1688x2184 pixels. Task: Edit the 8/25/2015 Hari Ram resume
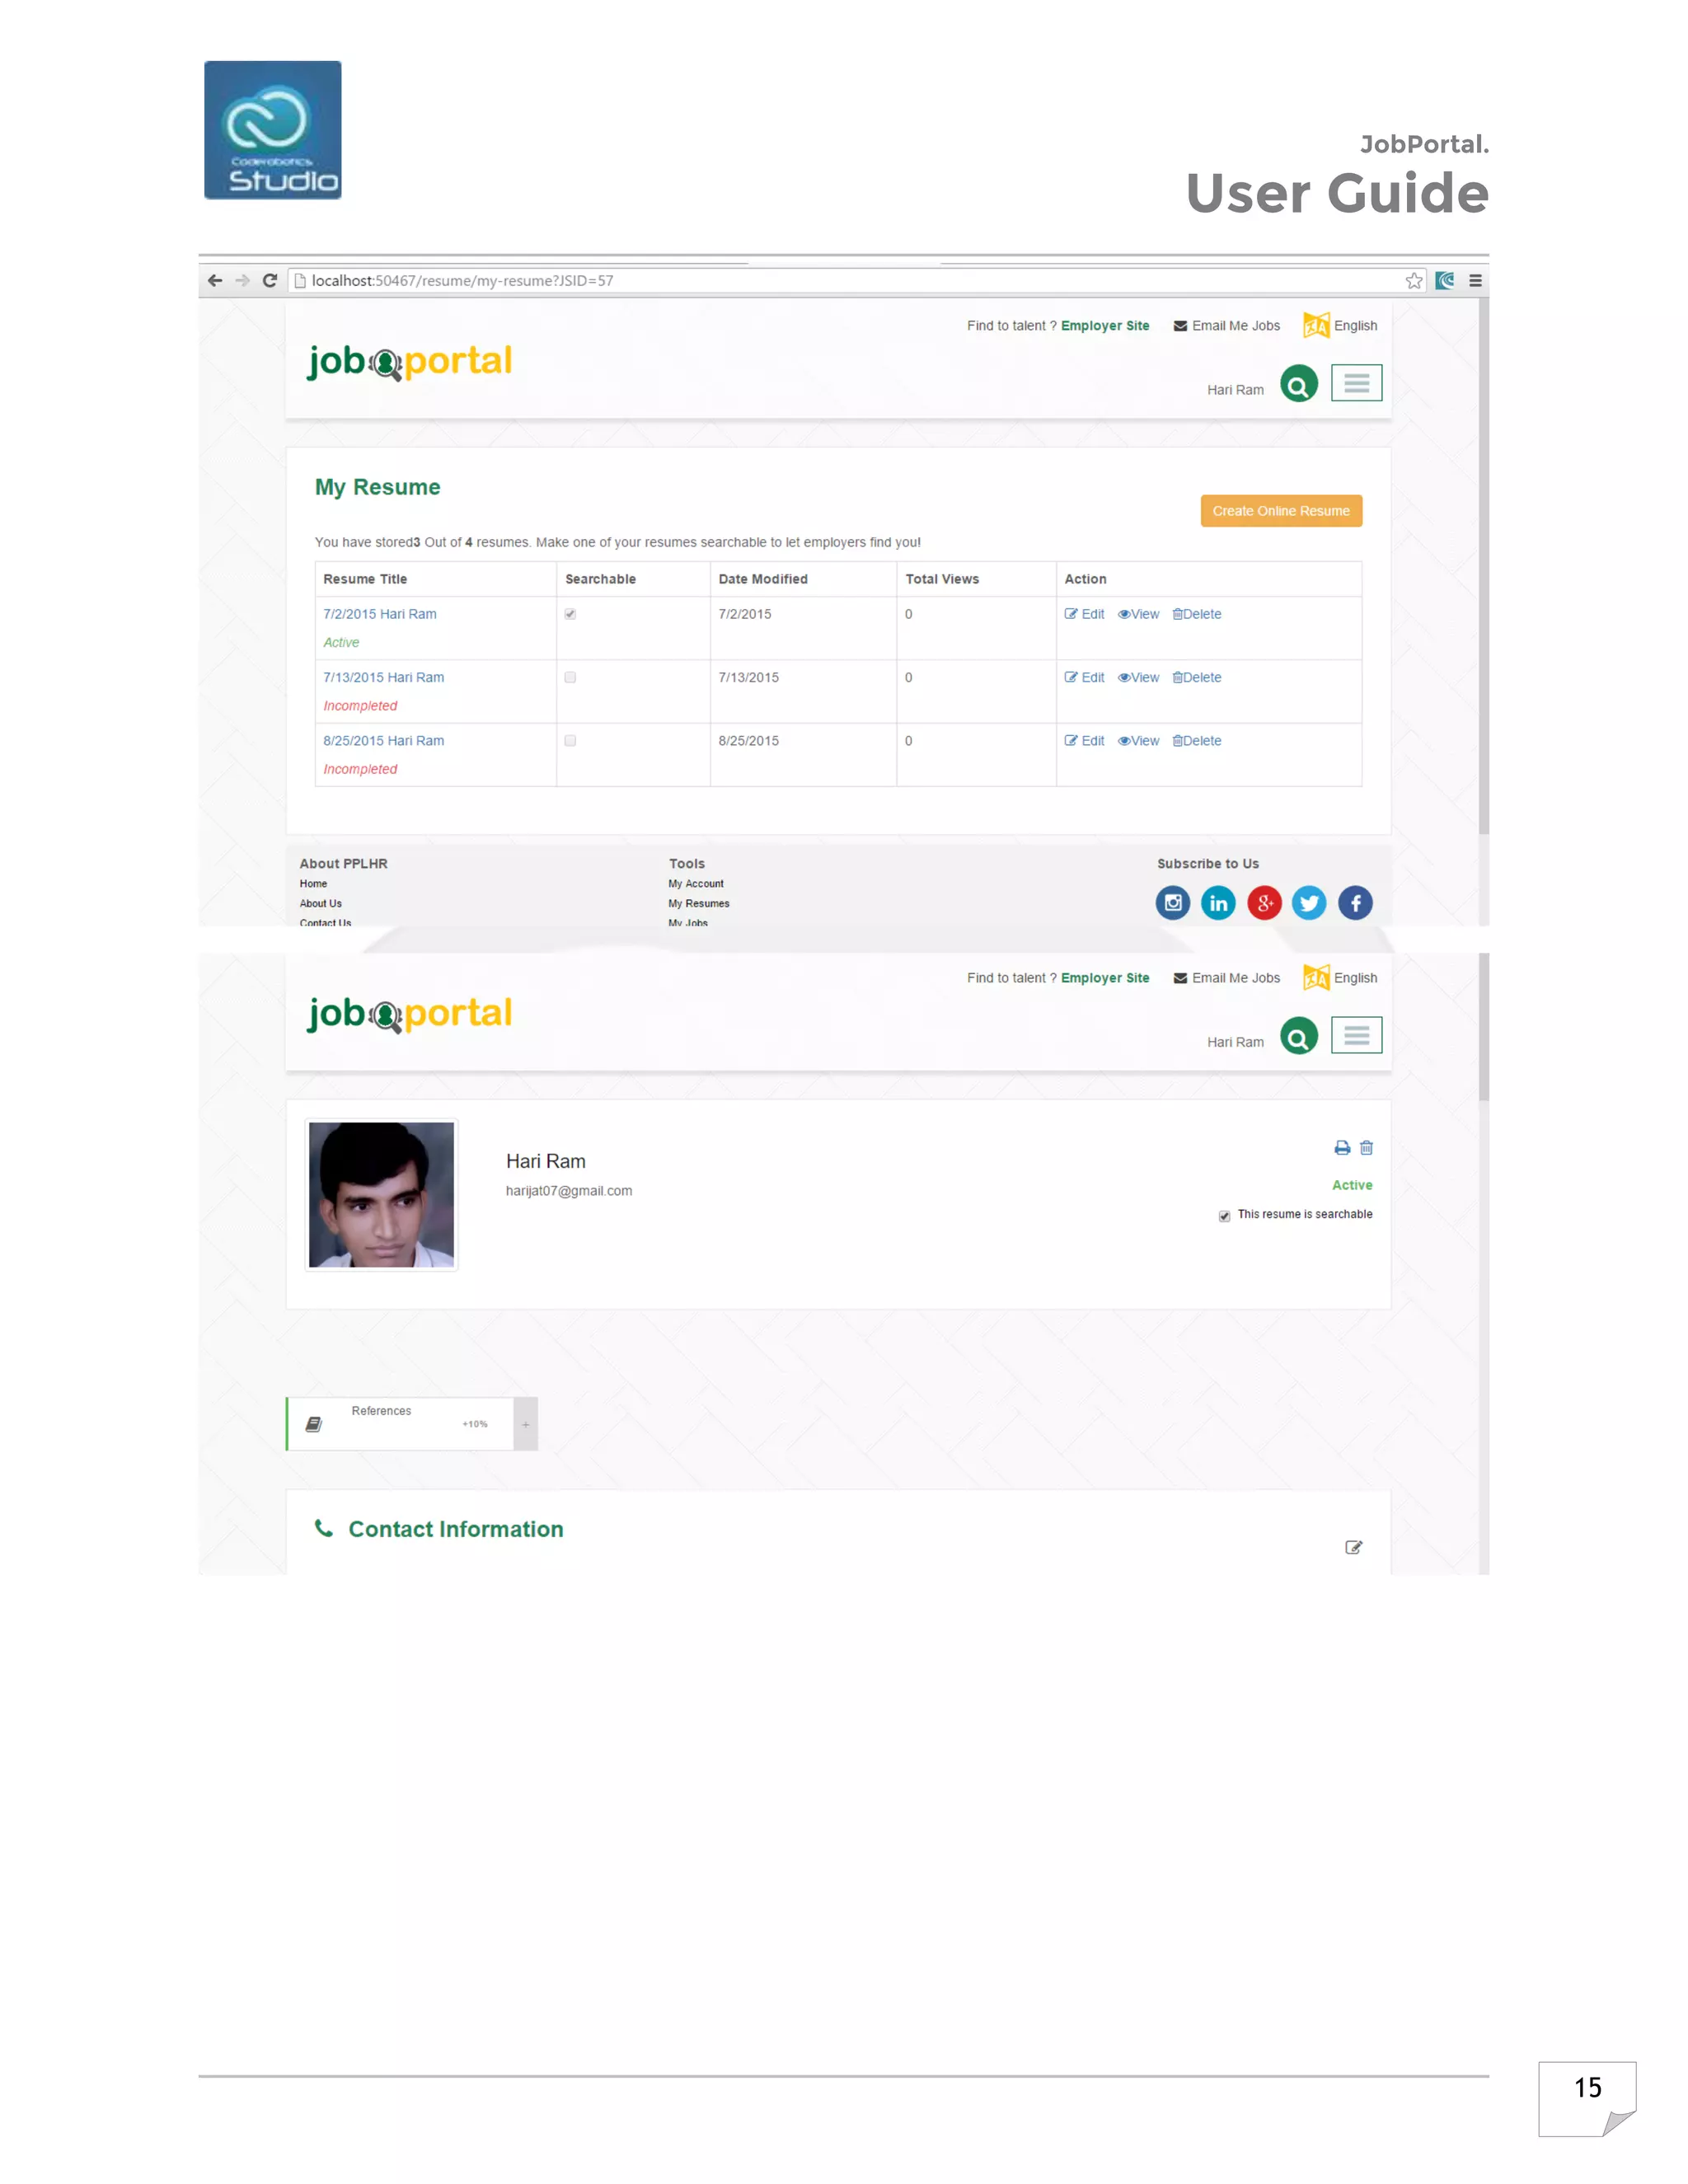click(1084, 741)
